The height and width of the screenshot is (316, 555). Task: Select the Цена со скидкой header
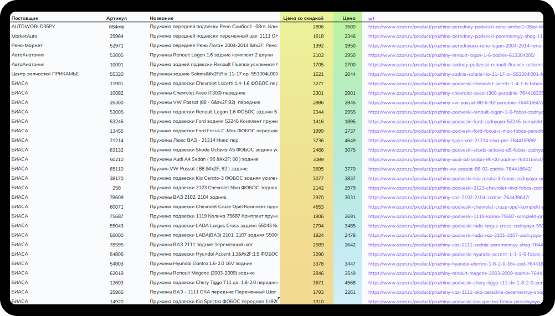coord(303,18)
